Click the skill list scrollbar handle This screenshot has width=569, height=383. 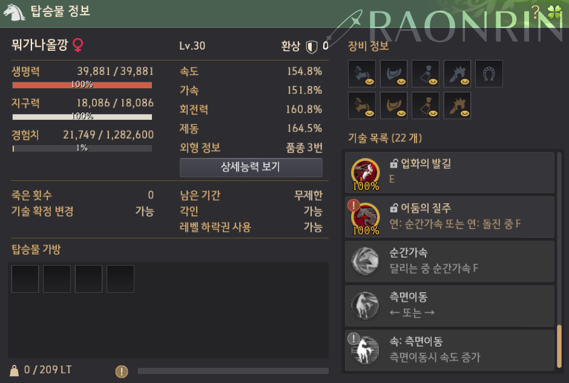click(559, 346)
